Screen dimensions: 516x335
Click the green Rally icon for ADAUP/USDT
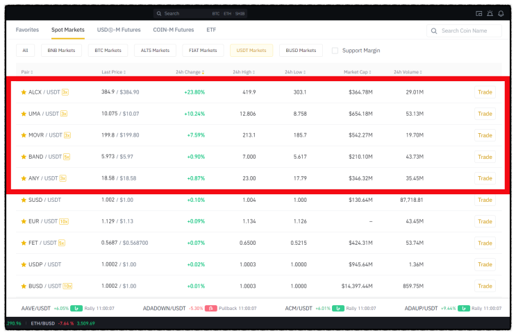tap(464, 309)
